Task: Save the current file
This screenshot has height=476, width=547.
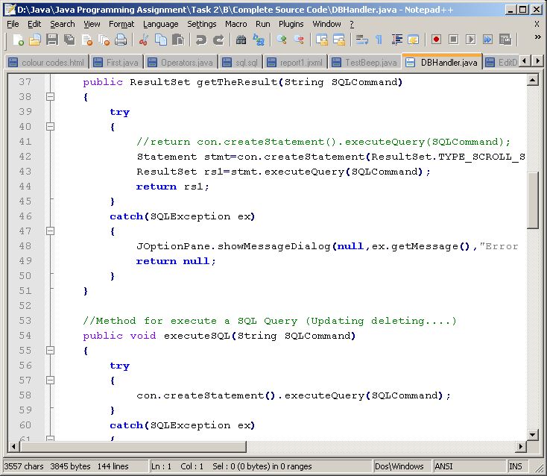Action: (52, 40)
